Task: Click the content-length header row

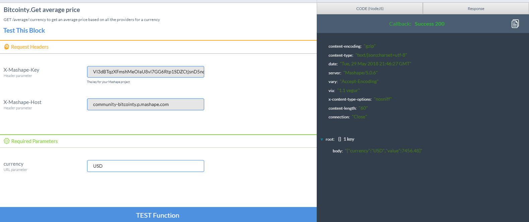Action: pos(348,108)
